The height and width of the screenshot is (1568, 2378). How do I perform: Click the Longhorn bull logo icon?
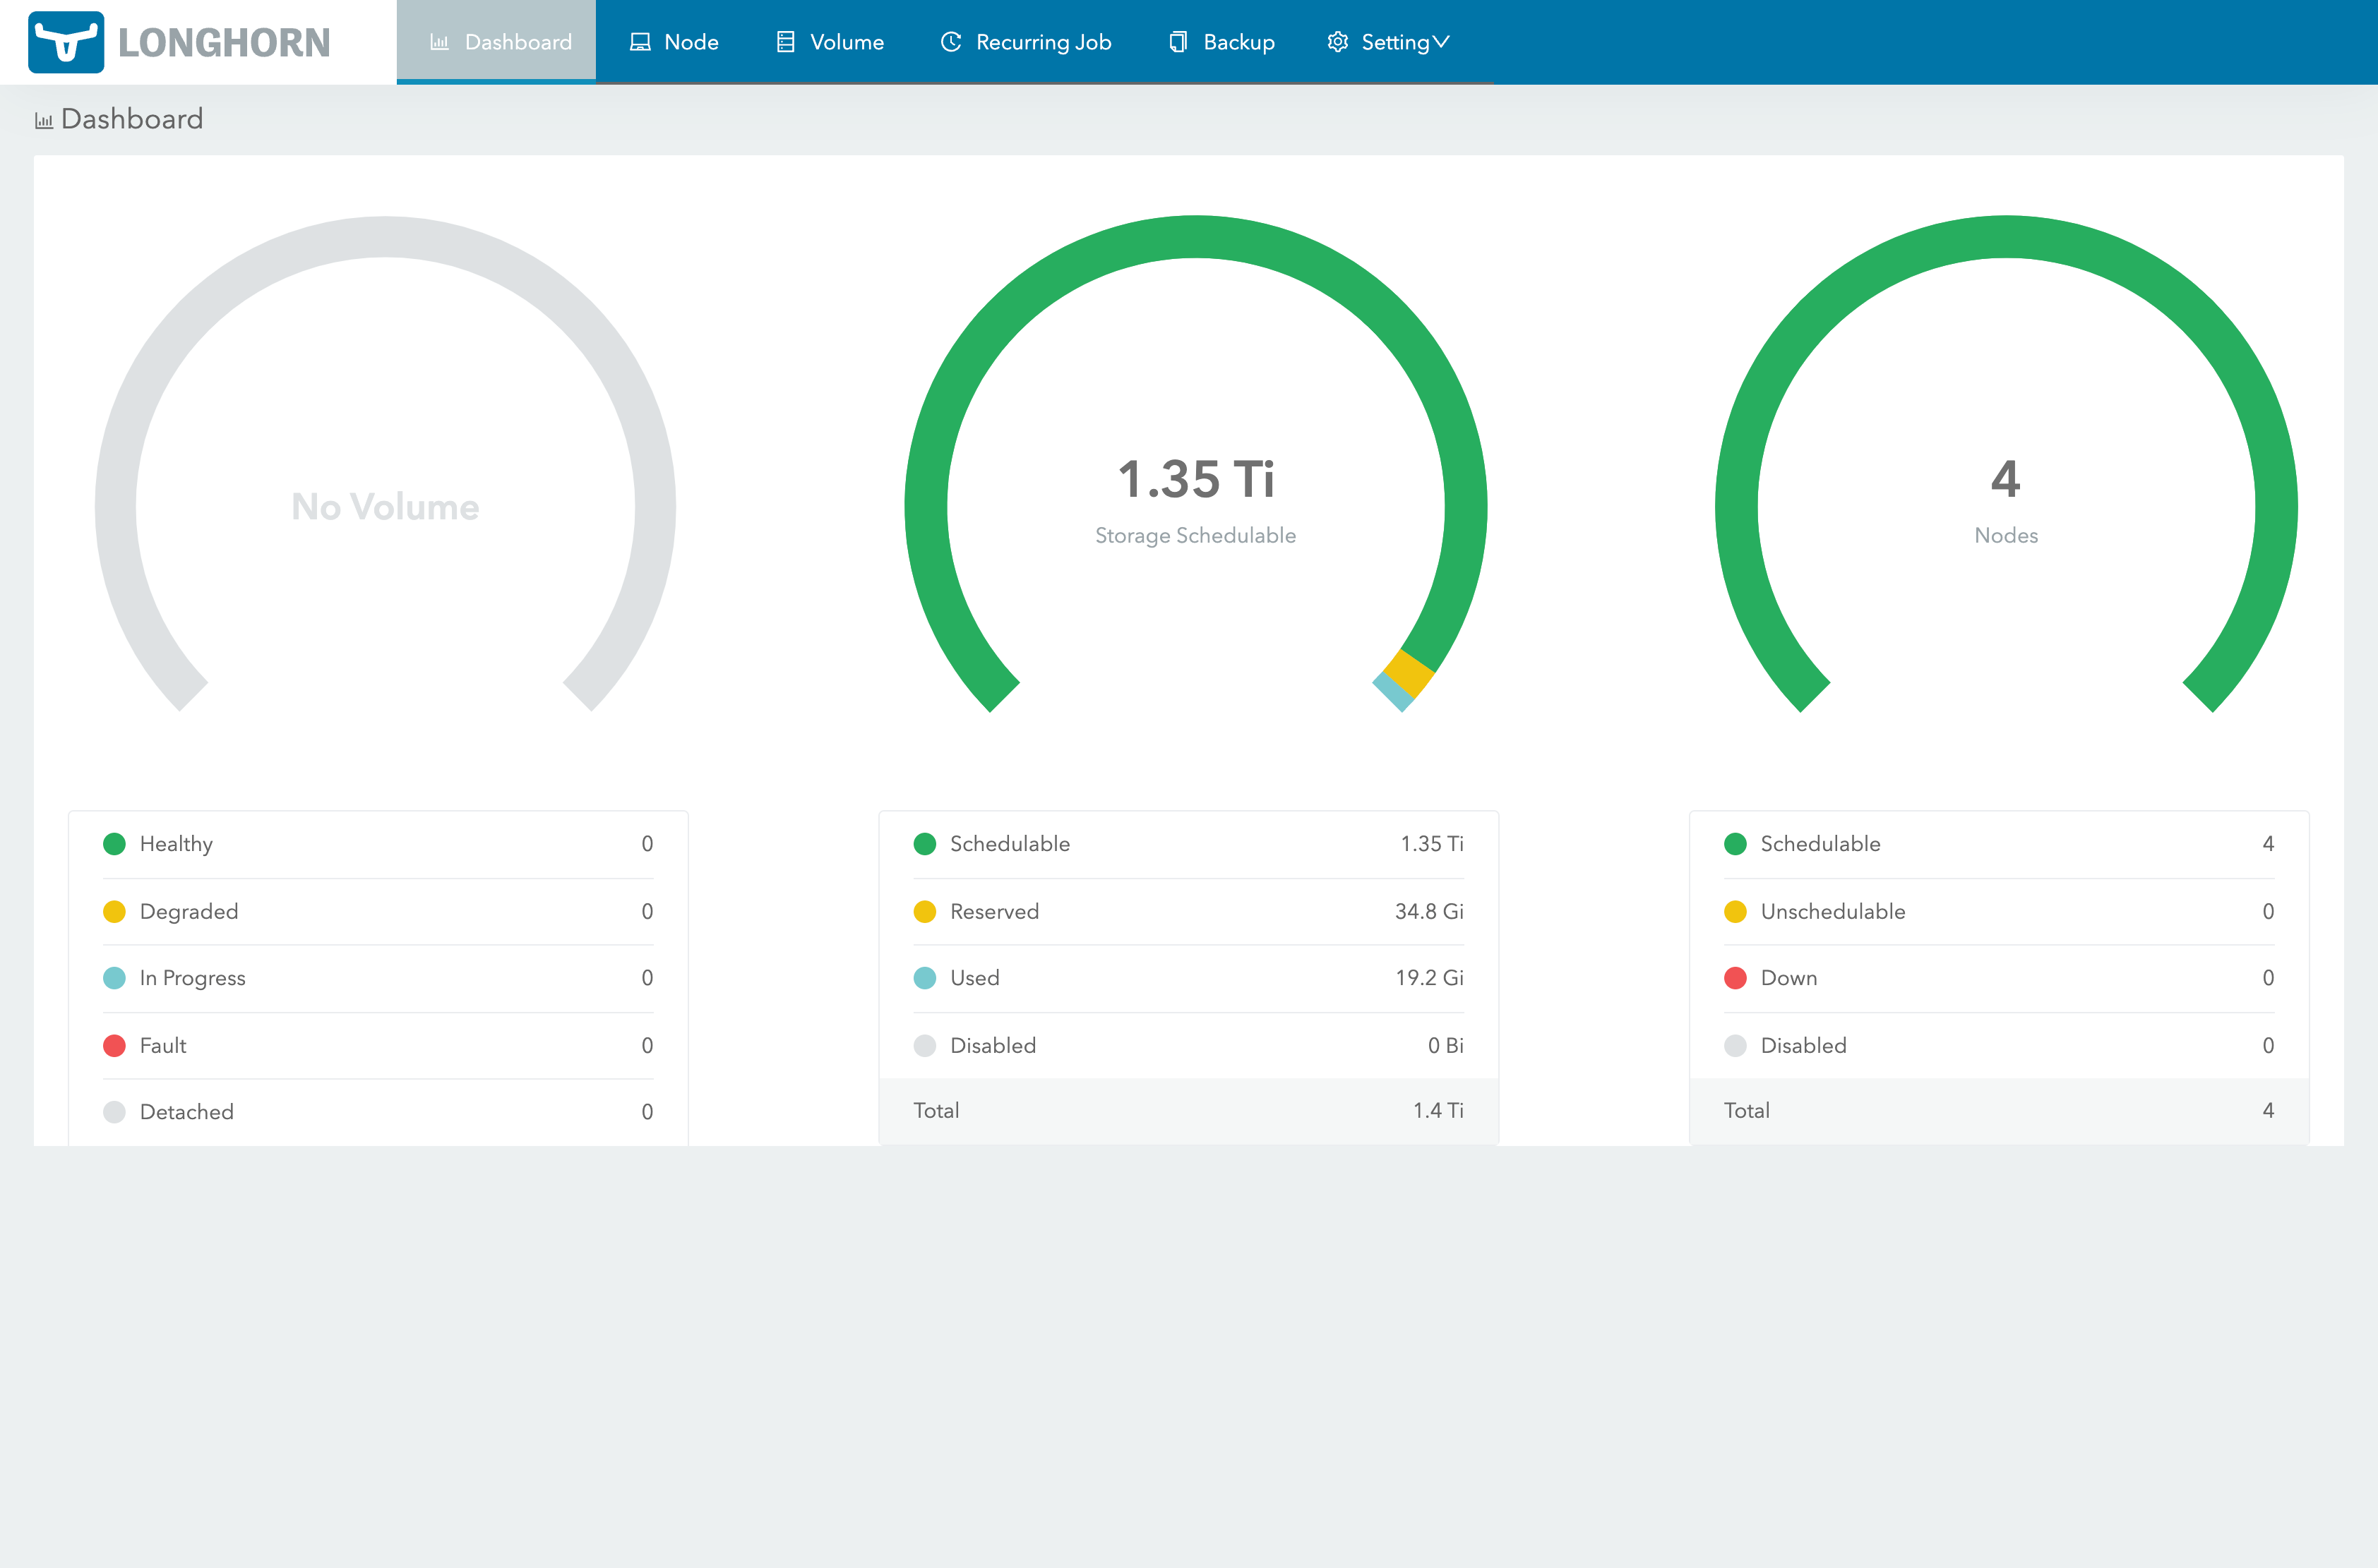pos(66,42)
